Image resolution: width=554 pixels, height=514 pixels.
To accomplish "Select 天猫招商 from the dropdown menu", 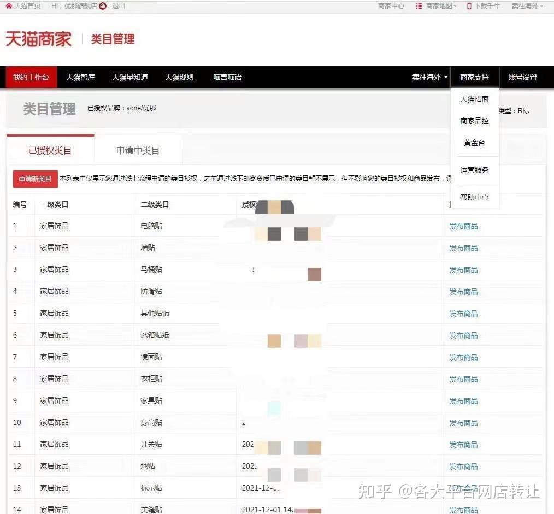I will point(474,99).
